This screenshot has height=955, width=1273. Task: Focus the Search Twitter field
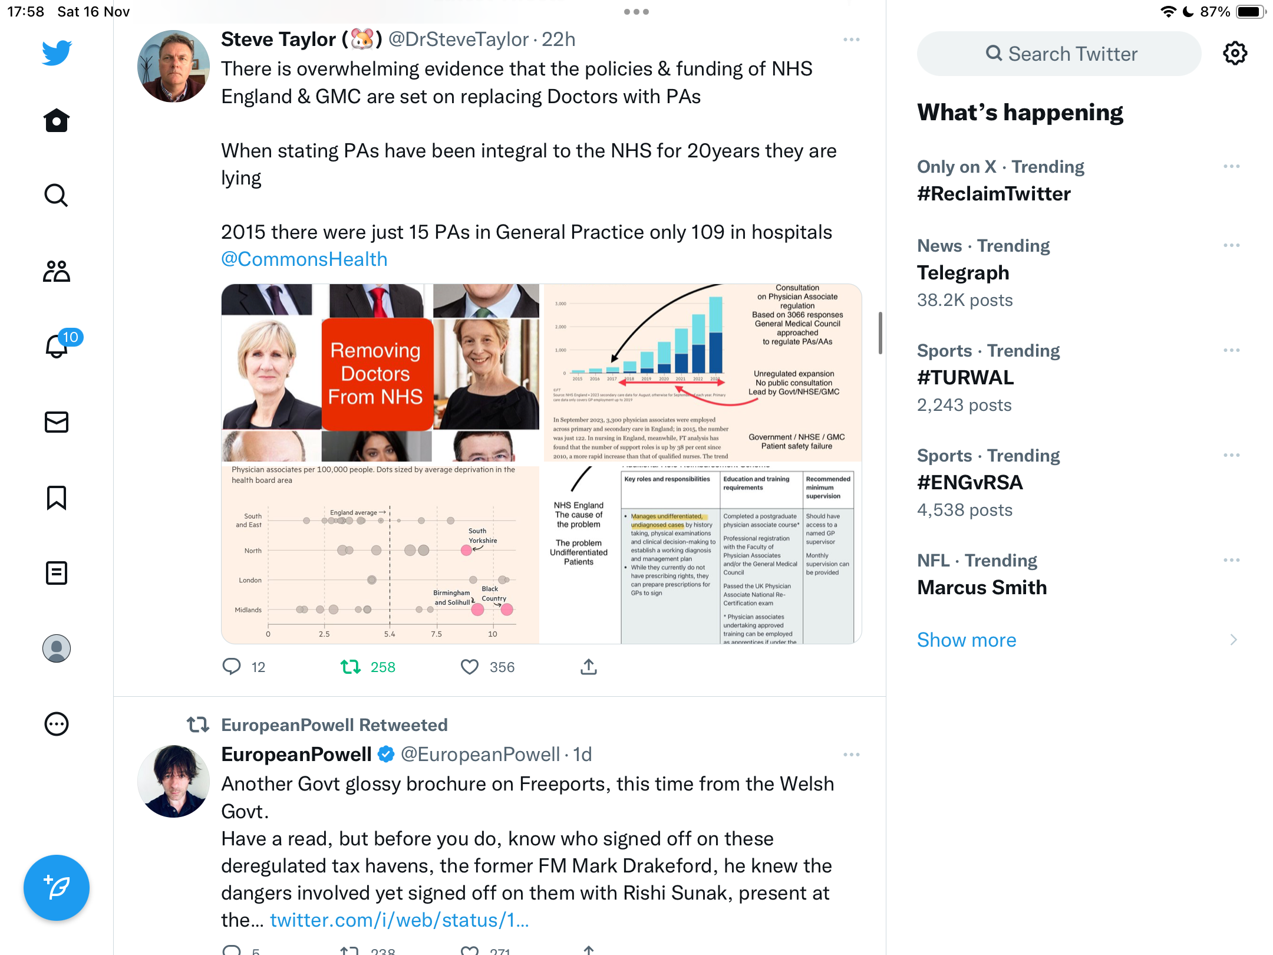coord(1059,54)
